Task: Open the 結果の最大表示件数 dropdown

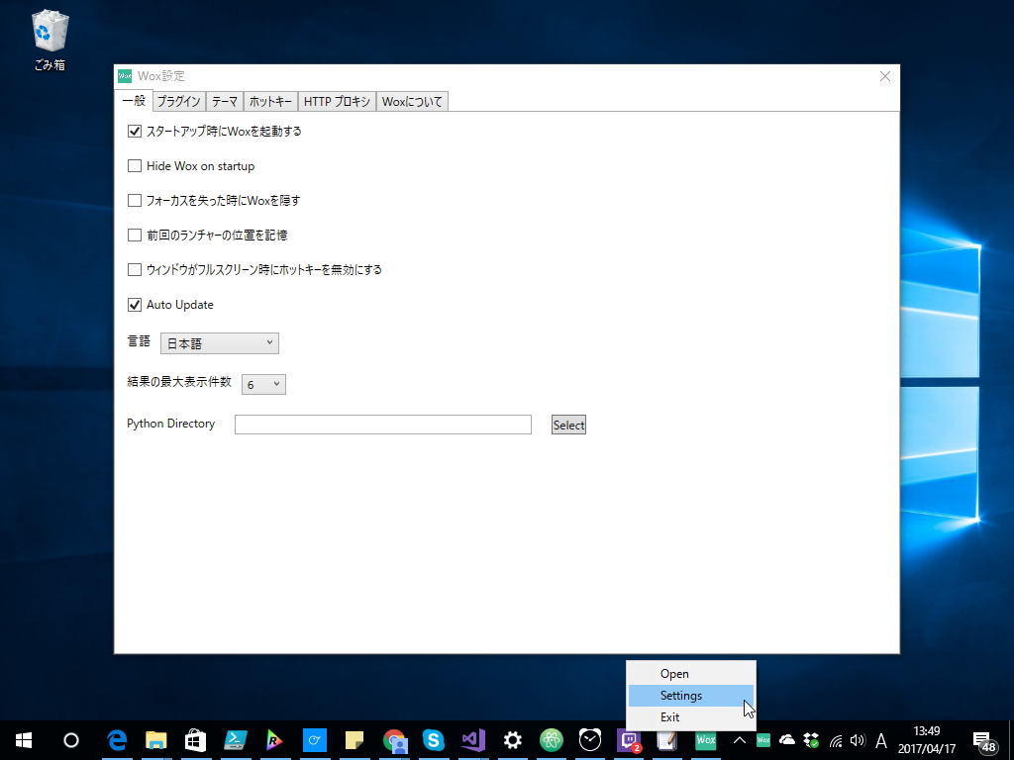Action: pos(263,384)
